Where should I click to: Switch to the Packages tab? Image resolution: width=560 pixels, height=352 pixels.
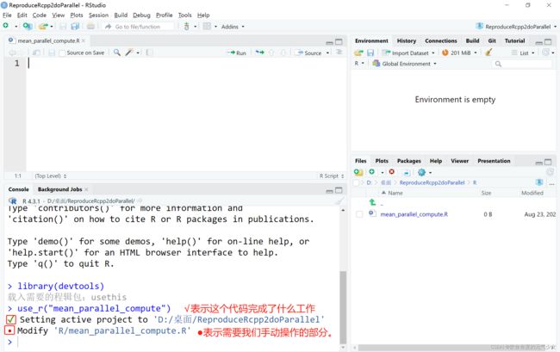click(x=409, y=161)
